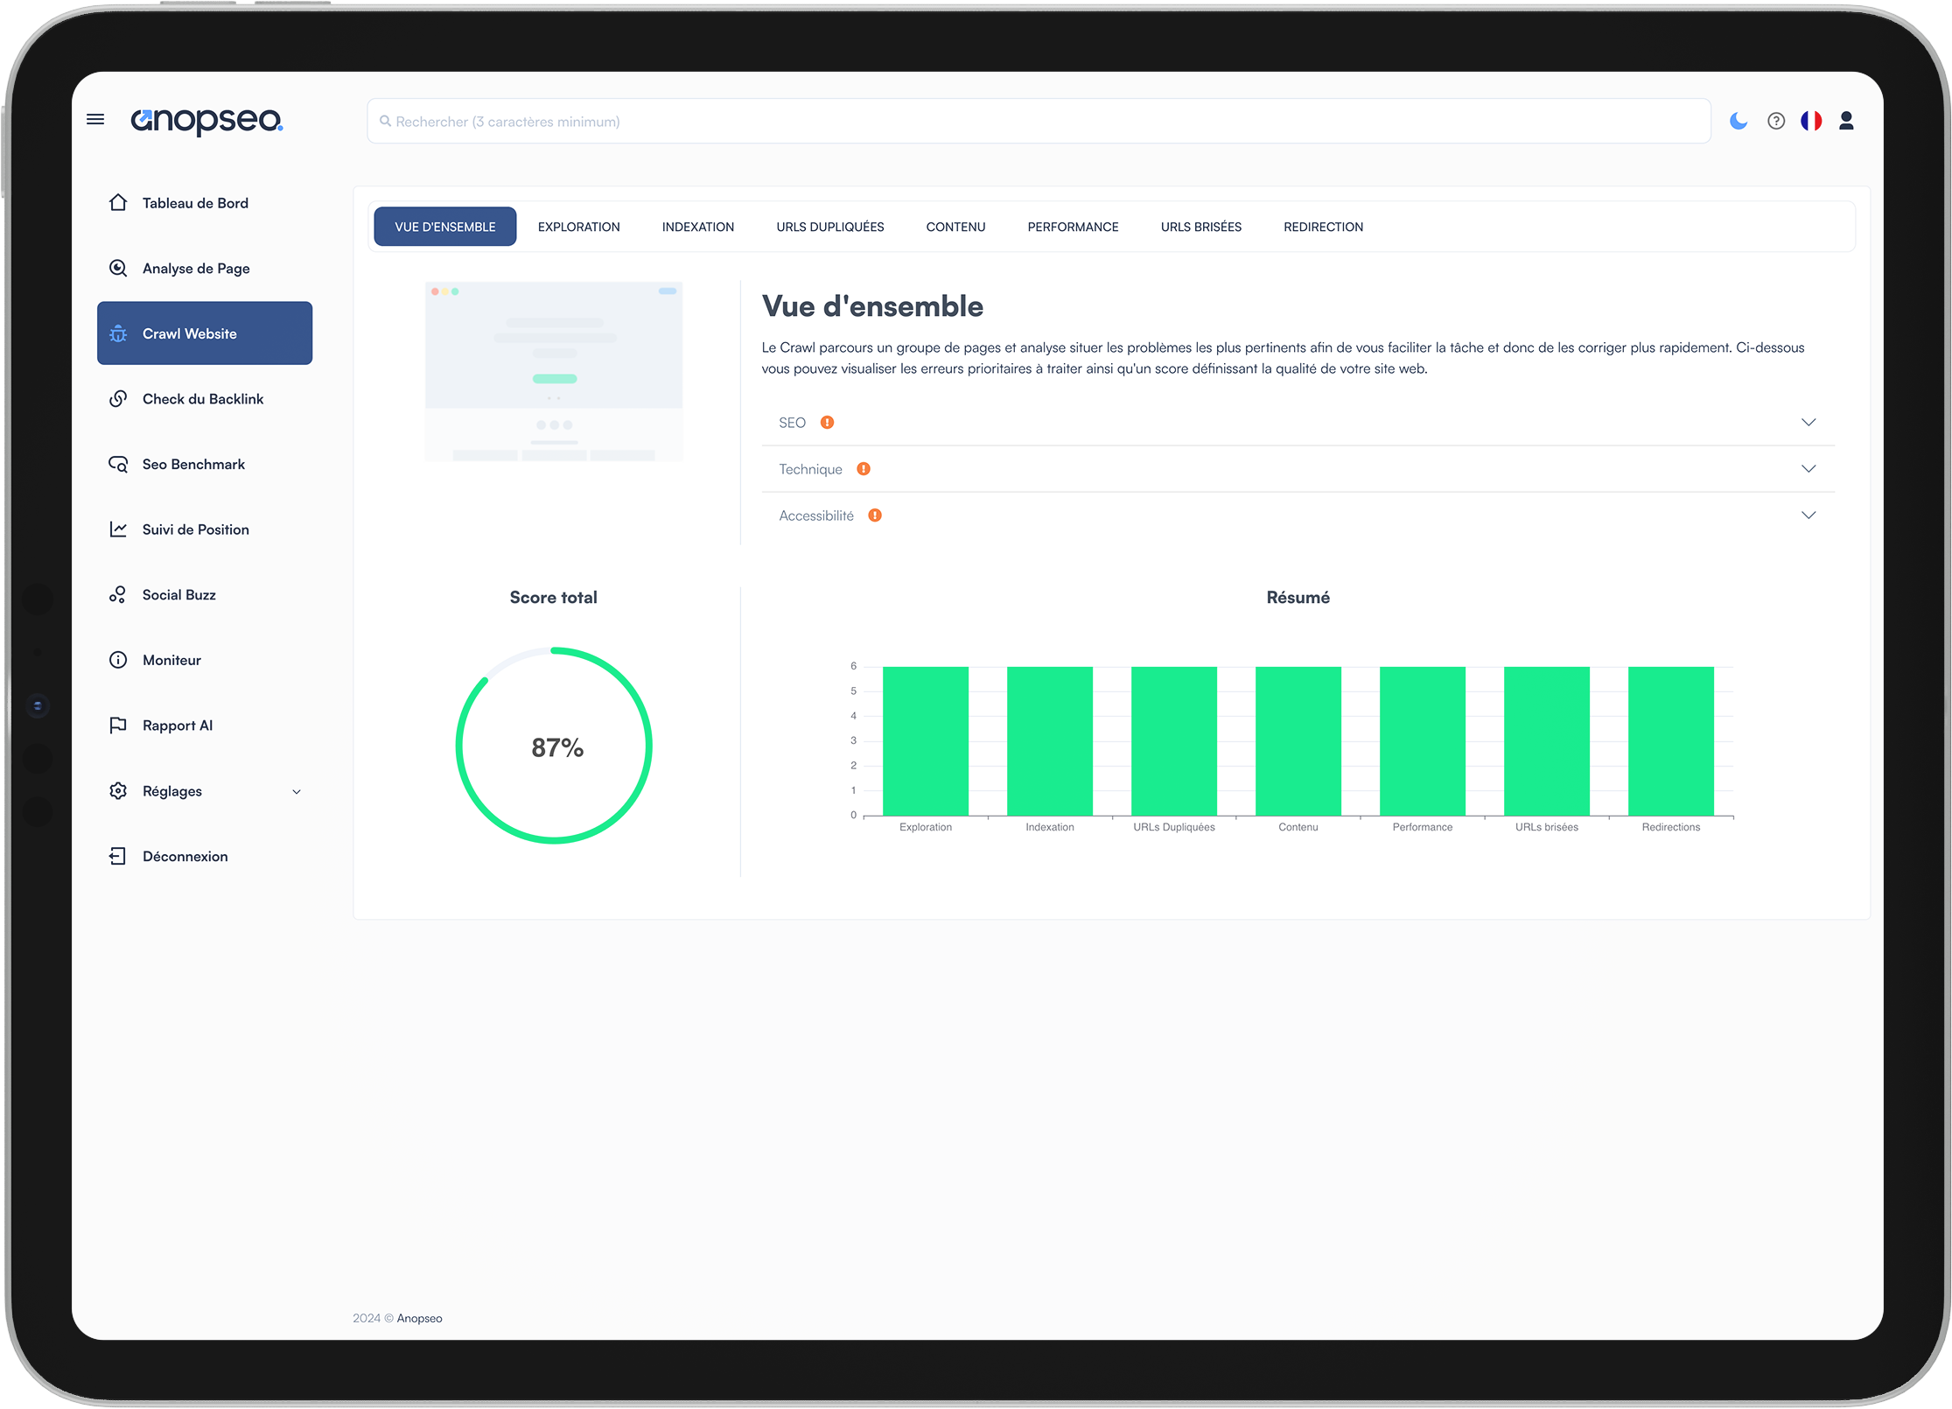The height and width of the screenshot is (1409, 1952).
Task: Select URLs Brisées tab
Action: pos(1200,226)
